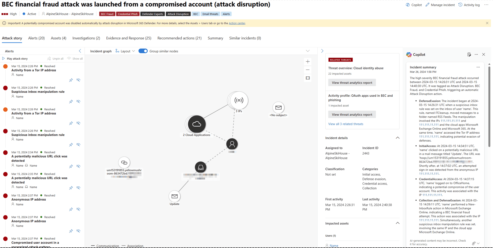Zoom out of the incident graph
The height and width of the screenshot is (248, 493).
(x=308, y=70)
